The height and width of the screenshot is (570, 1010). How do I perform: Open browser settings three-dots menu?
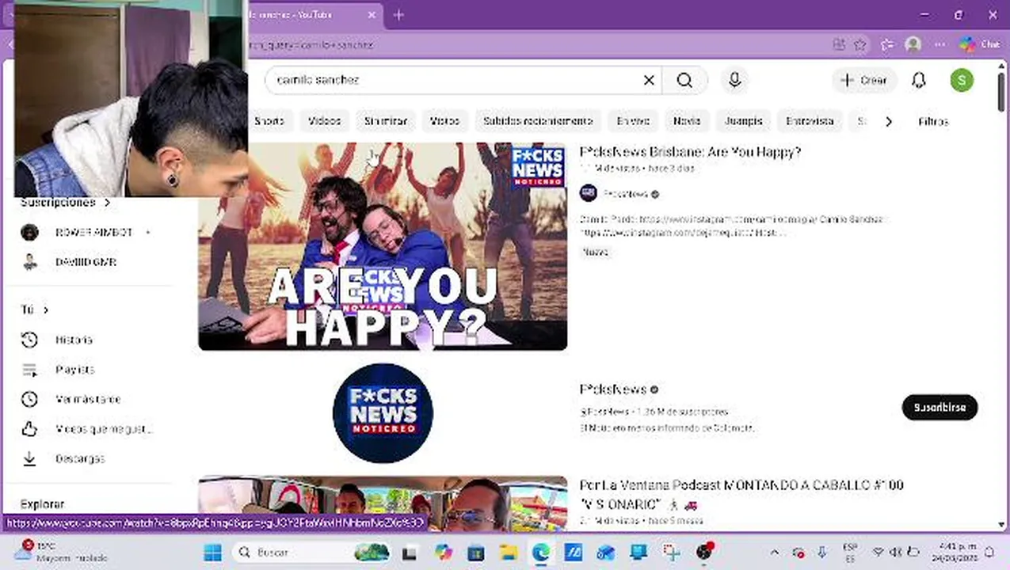(940, 45)
